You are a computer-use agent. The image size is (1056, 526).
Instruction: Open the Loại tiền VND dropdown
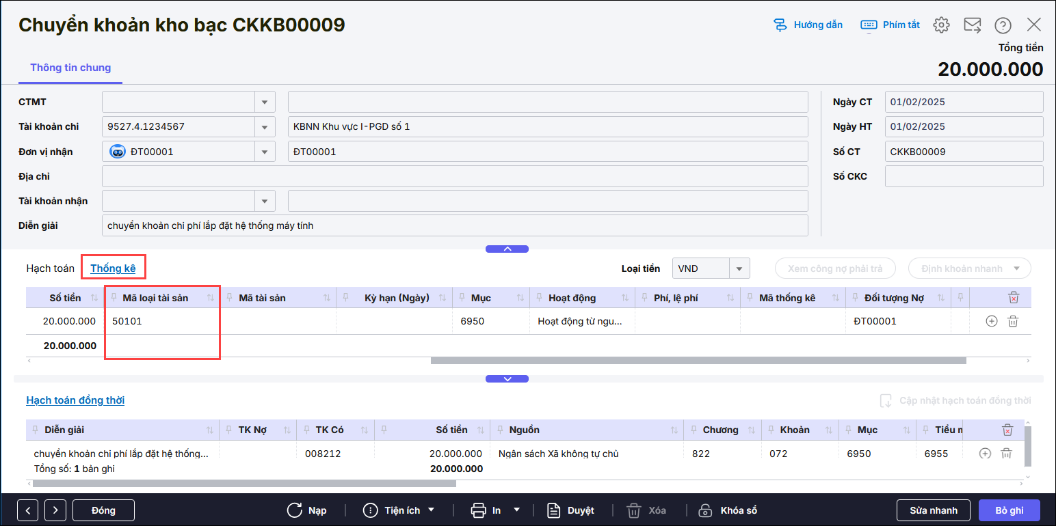click(739, 268)
